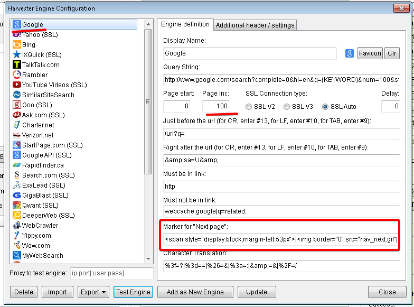
Task: Click the Character Translation field
Action: (x=281, y=266)
